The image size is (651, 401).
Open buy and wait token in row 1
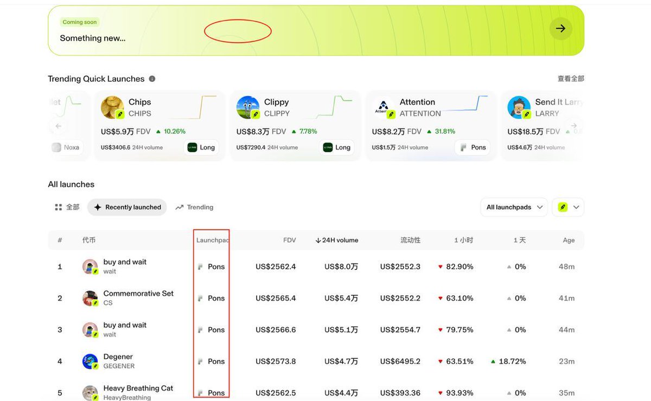(316, 267)
